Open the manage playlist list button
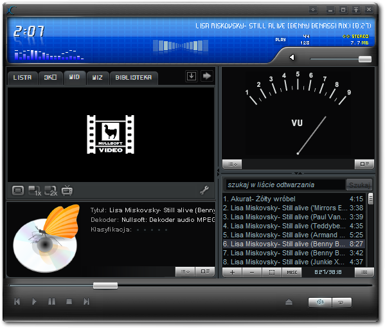 click(x=364, y=272)
